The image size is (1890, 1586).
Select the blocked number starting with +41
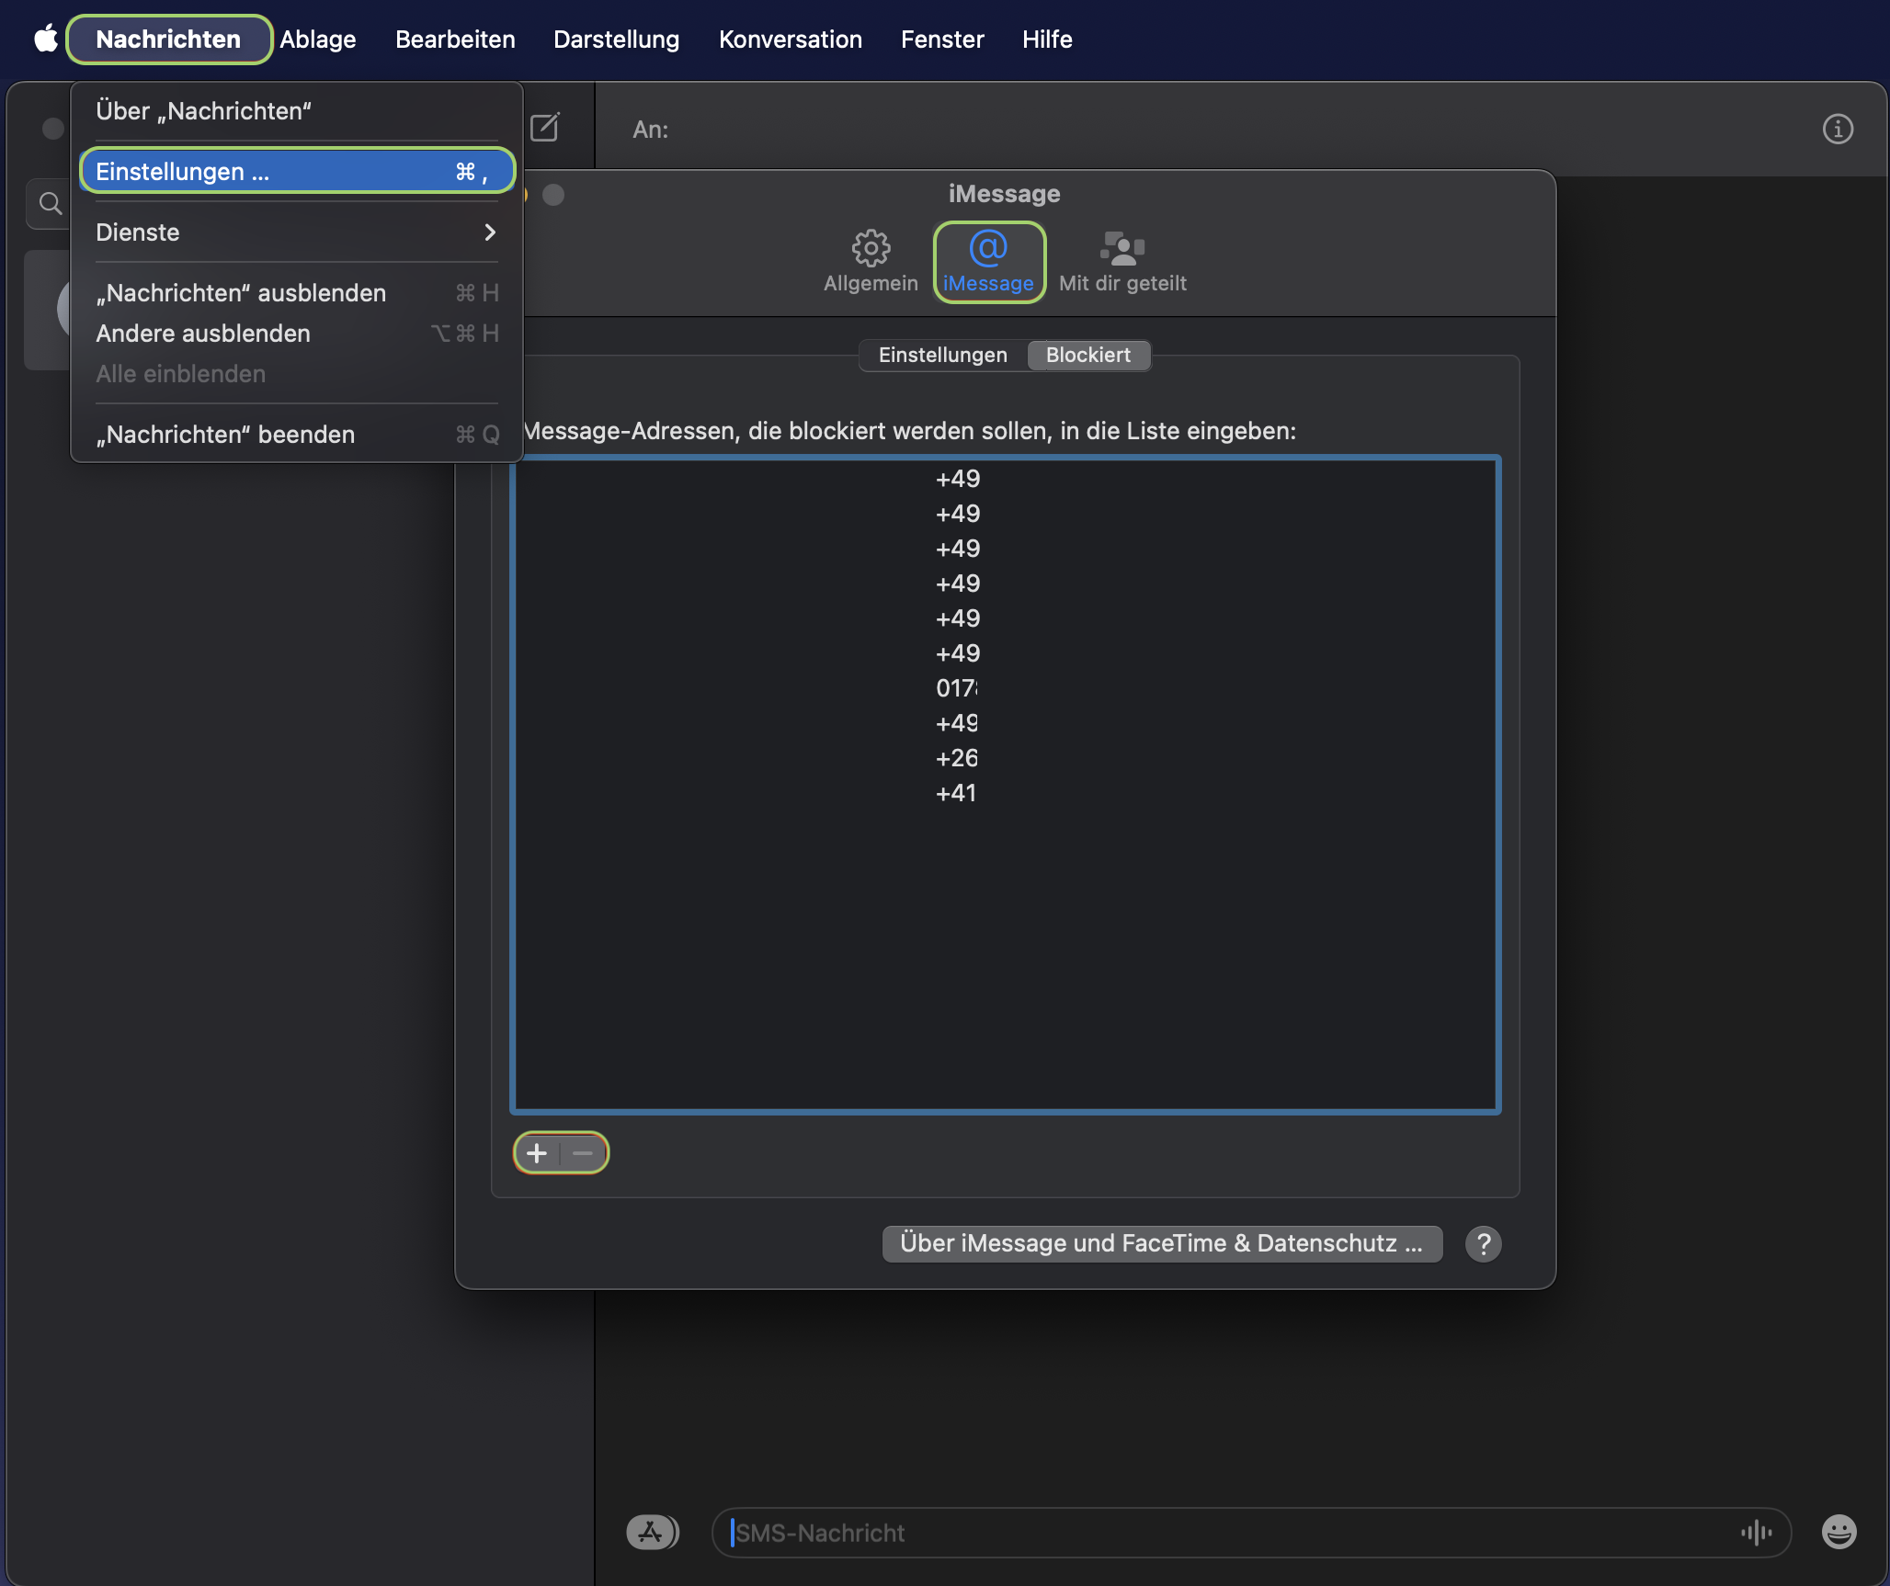[956, 793]
